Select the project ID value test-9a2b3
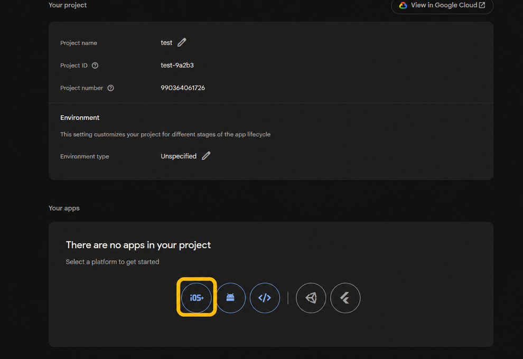This screenshot has width=523, height=359. [x=177, y=65]
